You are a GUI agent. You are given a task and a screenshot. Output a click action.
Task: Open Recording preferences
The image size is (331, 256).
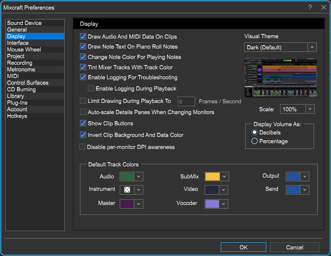(35, 63)
